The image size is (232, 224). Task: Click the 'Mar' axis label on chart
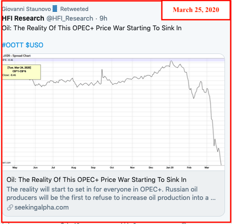[207, 167]
